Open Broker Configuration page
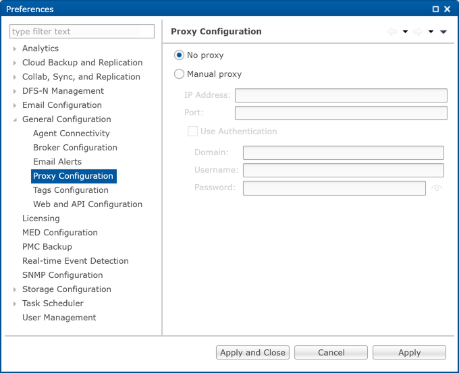This screenshot has height=373, width=459. click(x=75, y=148)
